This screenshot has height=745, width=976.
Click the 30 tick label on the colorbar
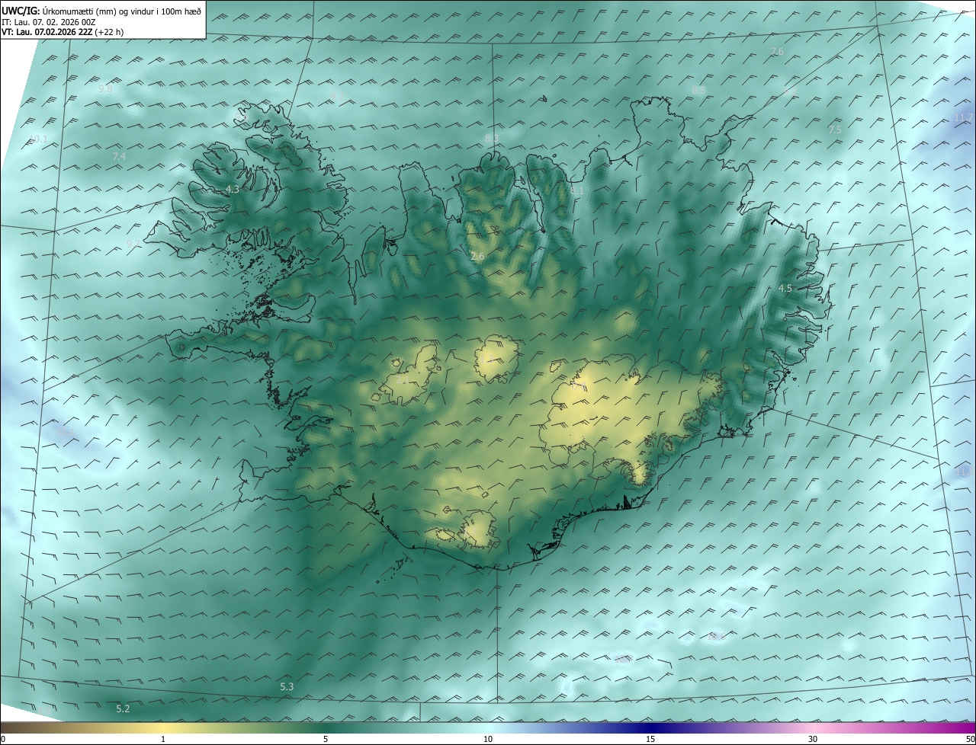click(x=813, y=739)
